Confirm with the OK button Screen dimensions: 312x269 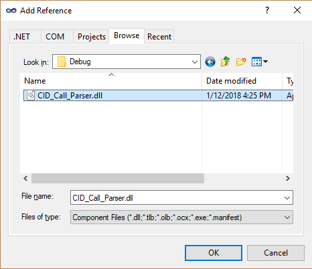(214, 253)
